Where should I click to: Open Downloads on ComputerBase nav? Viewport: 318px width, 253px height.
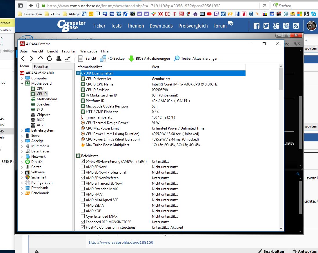point(161,26)
